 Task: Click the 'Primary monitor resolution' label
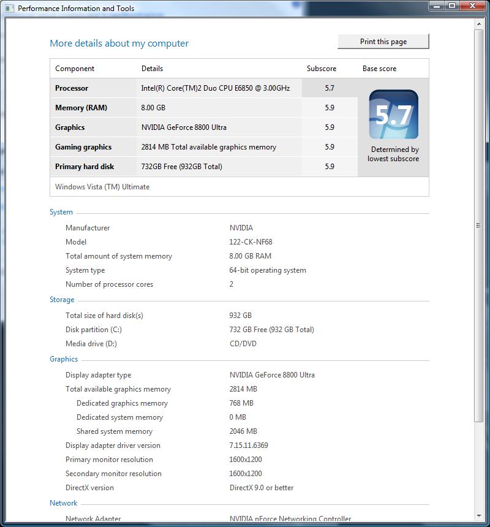pyautogui.click(x=109, y=460)
